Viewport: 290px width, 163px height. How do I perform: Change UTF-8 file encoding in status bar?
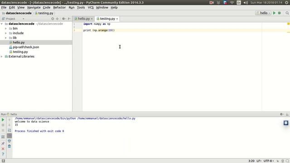pyautogui.click(x=269, y=161)
